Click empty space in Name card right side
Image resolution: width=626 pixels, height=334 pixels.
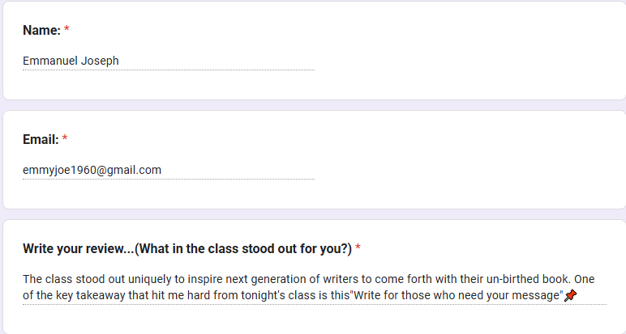point(471,52)
